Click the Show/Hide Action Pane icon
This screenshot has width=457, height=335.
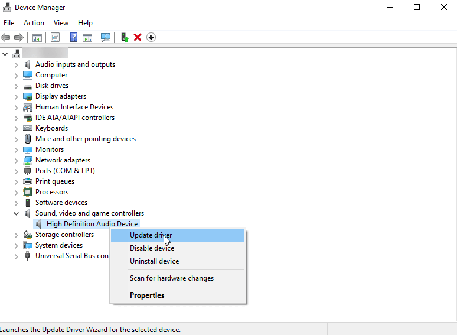87,37
